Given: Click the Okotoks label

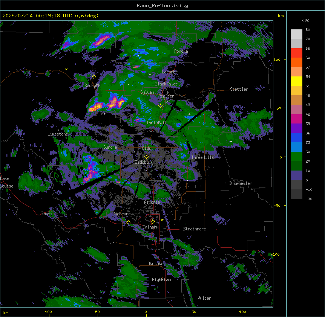Looking at the screenshot, I should coord(155,264).
